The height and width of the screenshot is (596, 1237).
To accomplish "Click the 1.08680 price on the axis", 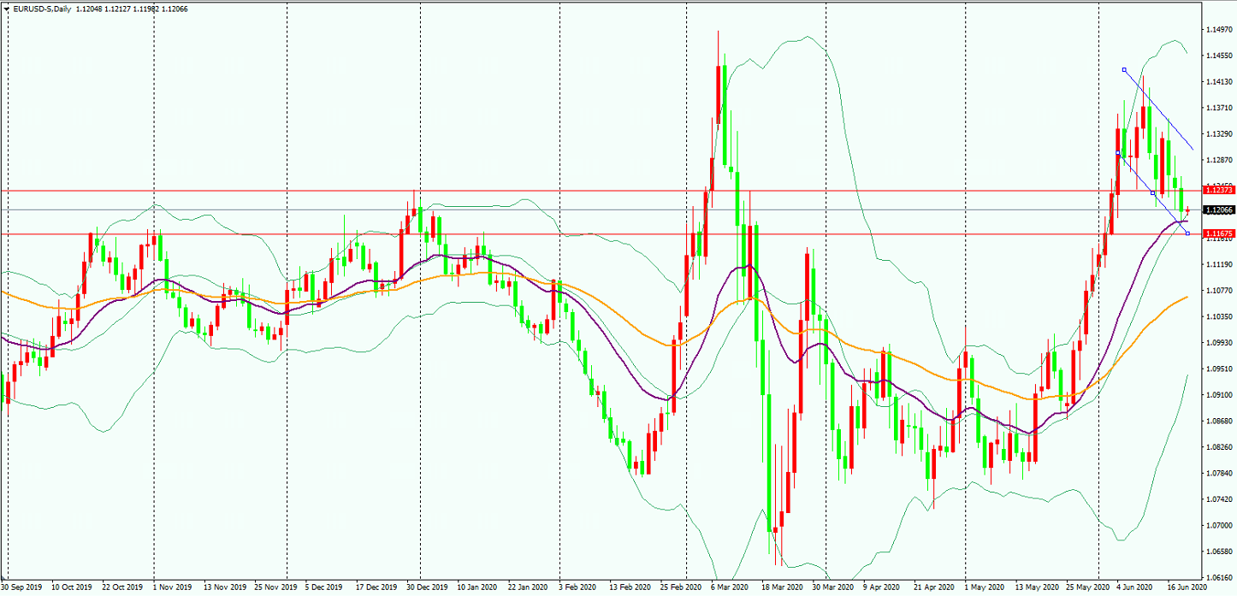I will coord(1219,422).
